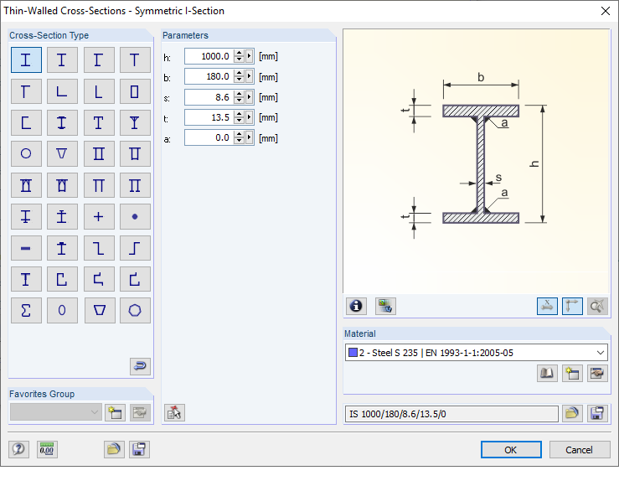Open the arrow menu beside b value

pyautogui.click(x=249, y=76)
